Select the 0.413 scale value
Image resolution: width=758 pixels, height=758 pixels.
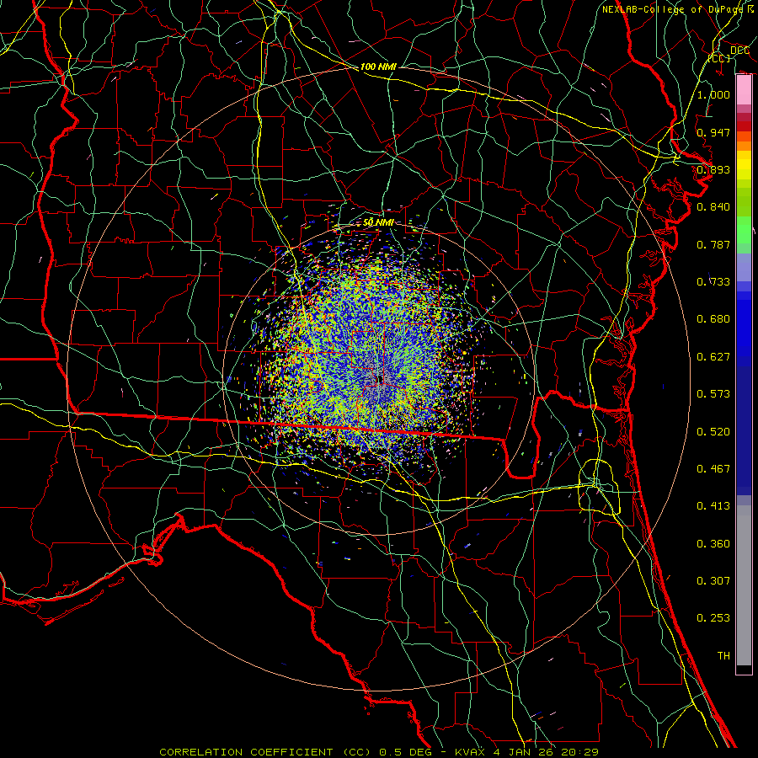click(713, 506)
